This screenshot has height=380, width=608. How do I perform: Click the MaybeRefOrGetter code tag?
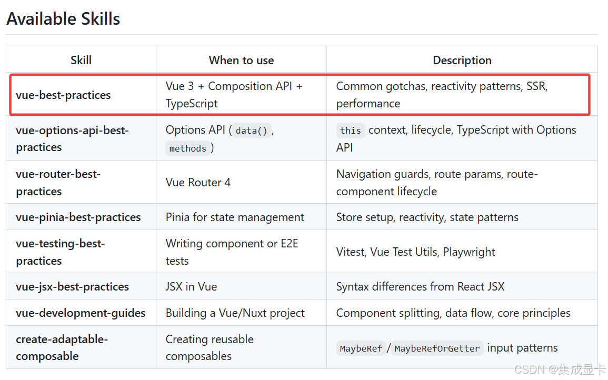pyautogui.click(x=437, y=348)
